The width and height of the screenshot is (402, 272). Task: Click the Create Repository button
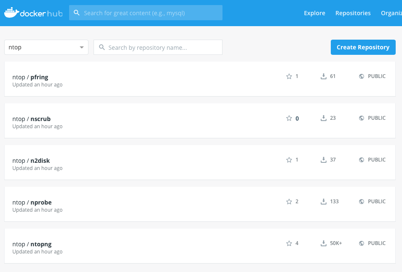363,47
